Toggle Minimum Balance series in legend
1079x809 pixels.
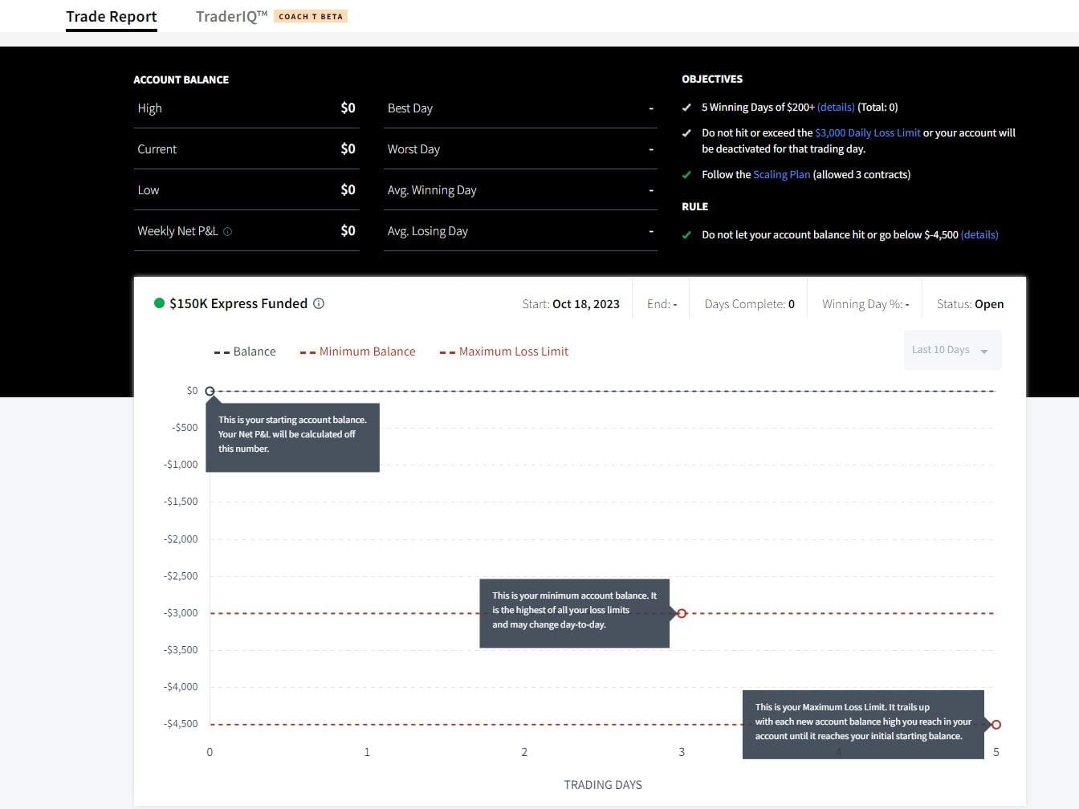tap(358, 352)
